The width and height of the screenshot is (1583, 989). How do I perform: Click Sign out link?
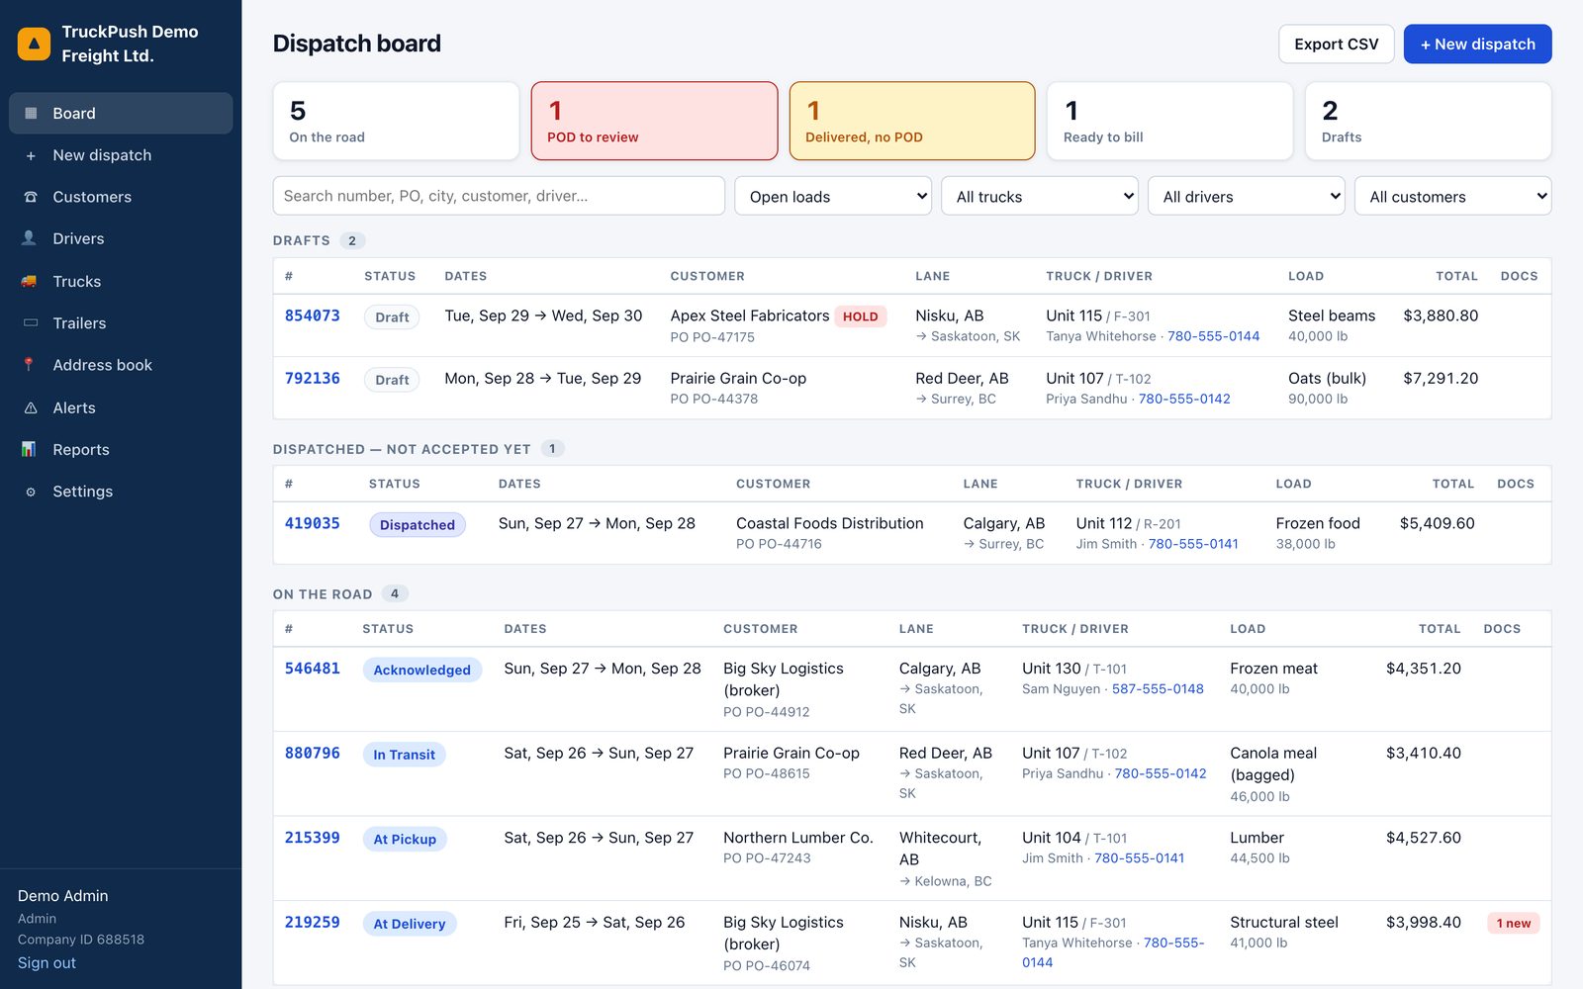[47, 963]
